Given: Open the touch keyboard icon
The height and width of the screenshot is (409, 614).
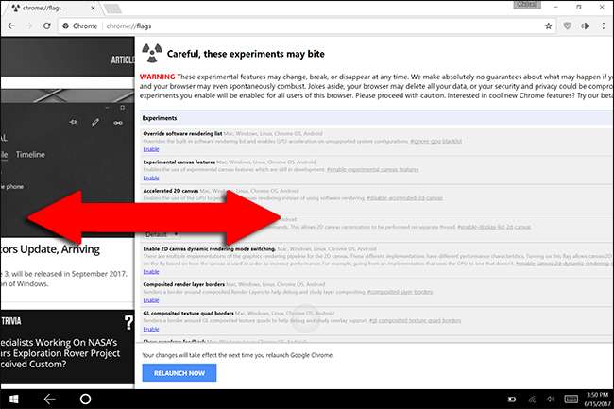Looking at the screenshot, I should click(571, 400).
